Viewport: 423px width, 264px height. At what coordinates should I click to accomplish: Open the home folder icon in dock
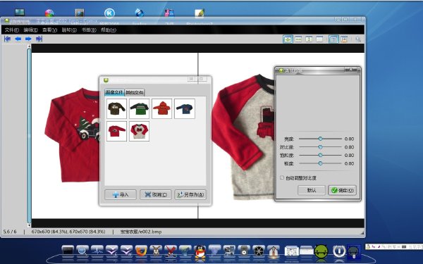pyautogui.click(x=274, y=251)
